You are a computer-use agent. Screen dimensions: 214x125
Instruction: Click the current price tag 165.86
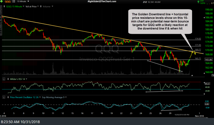pyautogui.click(x=209, y=59)
